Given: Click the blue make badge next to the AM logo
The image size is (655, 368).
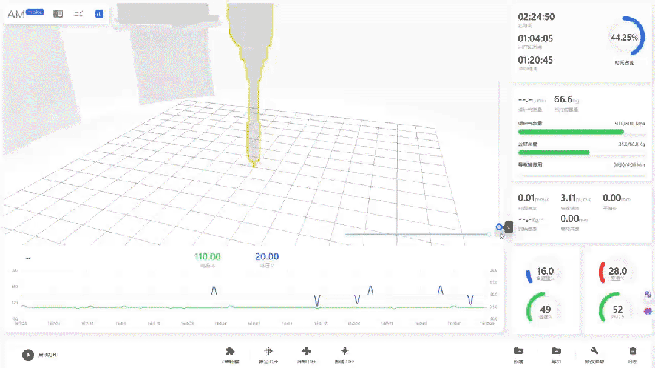Looking at the screenshot, I should click(35, 11).
